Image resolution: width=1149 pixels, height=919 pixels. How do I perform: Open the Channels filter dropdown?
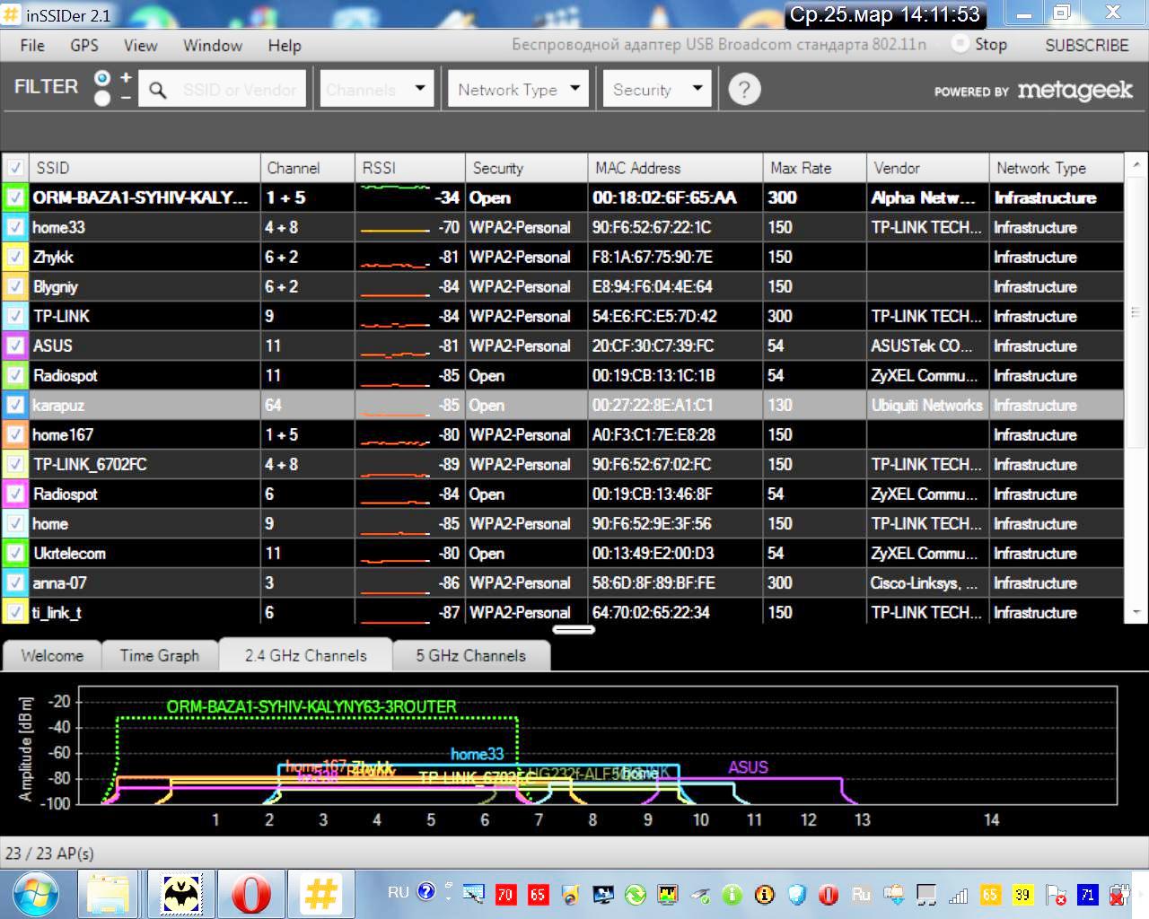376,89
